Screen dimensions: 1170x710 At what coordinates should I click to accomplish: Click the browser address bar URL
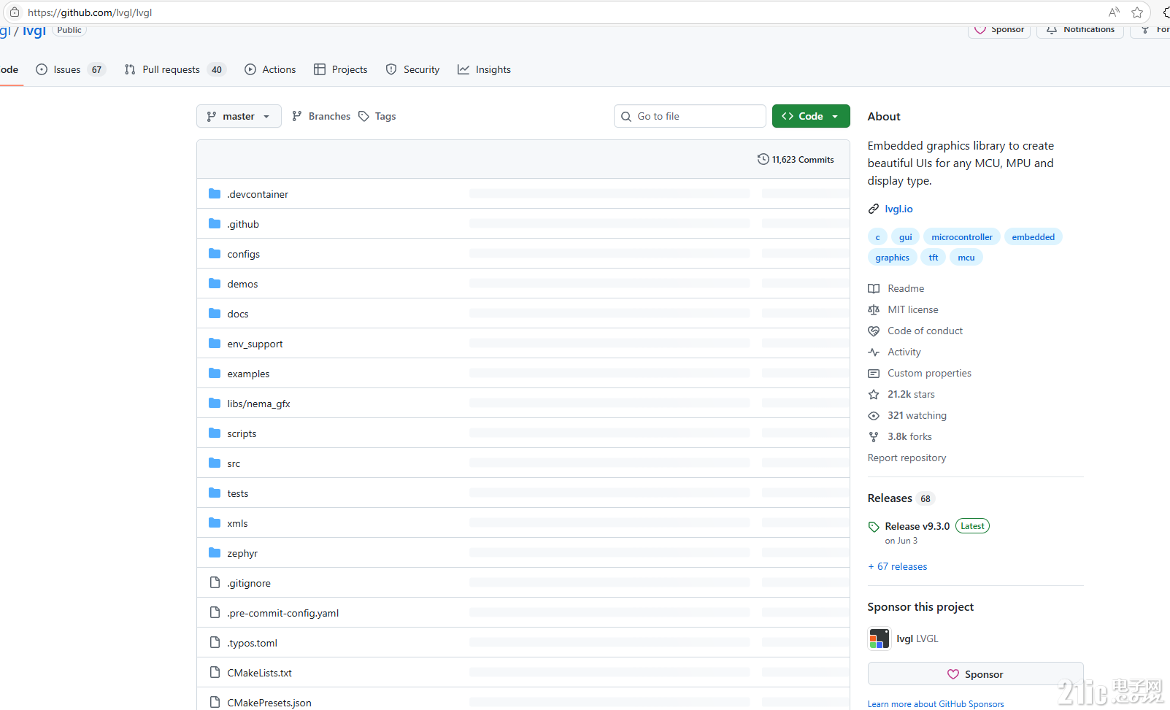(90, 12)
